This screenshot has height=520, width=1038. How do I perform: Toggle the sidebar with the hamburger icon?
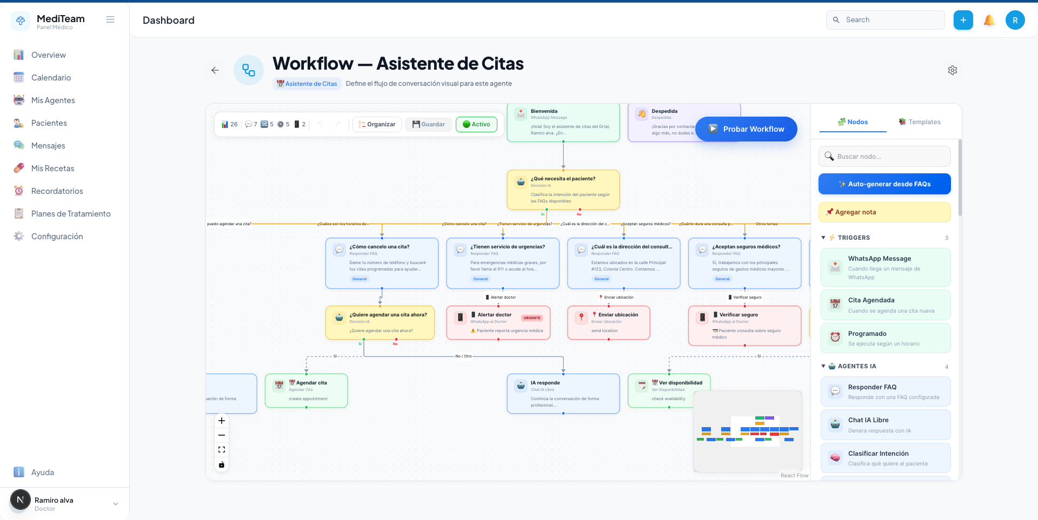110,19
